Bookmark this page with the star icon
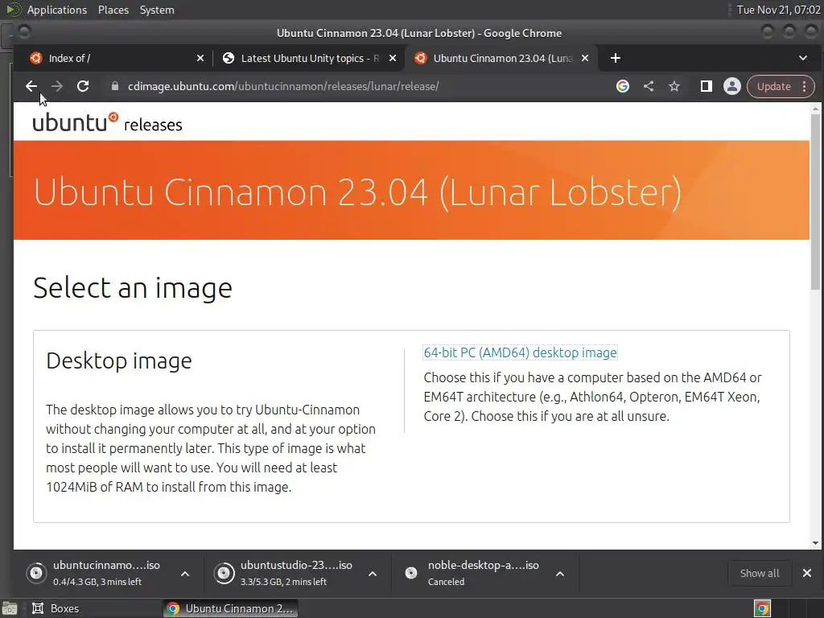The image size is (824, 618). [674, 87]
